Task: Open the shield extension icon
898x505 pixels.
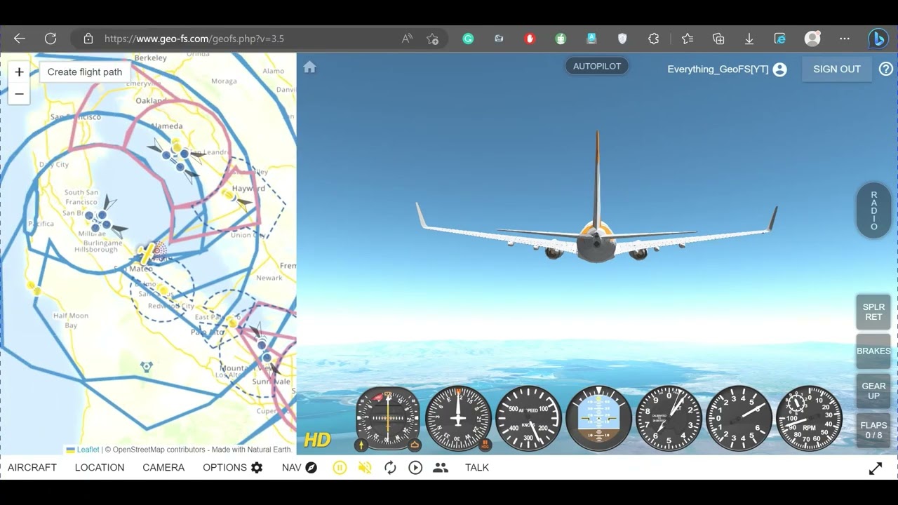Action: click(x=622, y=39)
